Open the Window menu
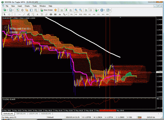This screenshot has height=120, width=164. pyautogui.click(x=43, y=6)
